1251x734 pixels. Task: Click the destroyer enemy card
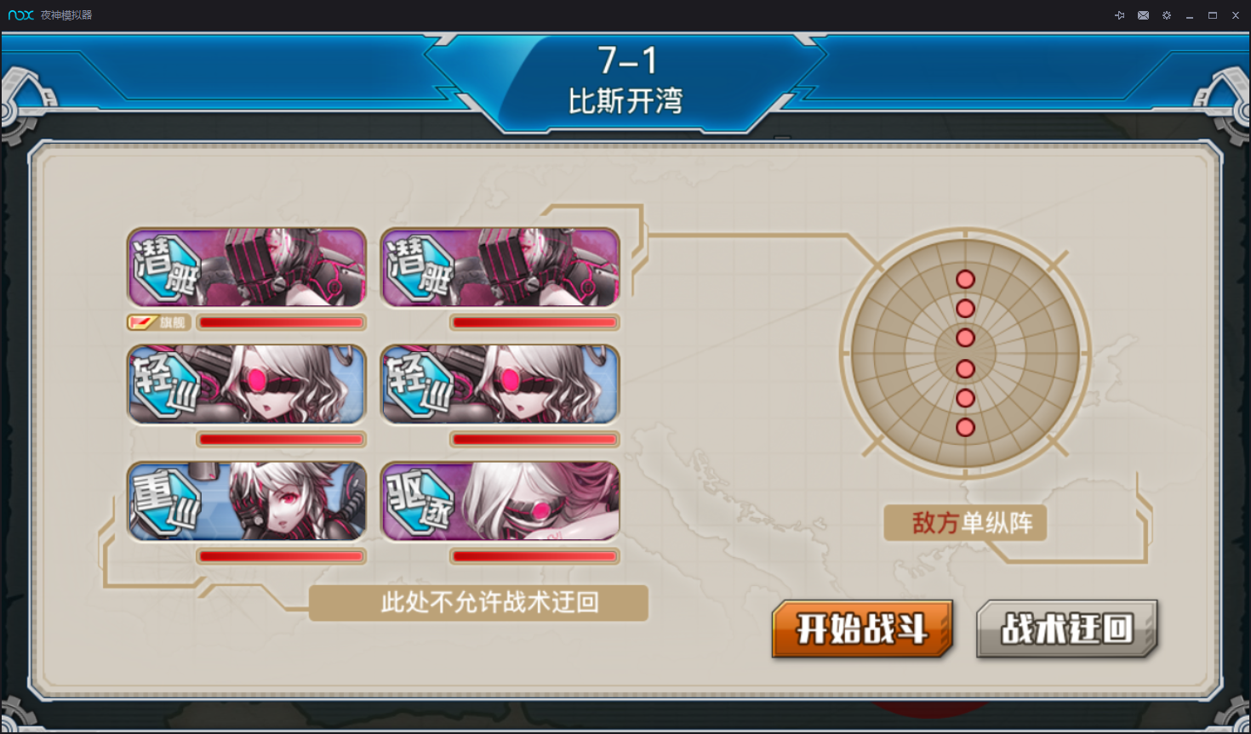500,501
